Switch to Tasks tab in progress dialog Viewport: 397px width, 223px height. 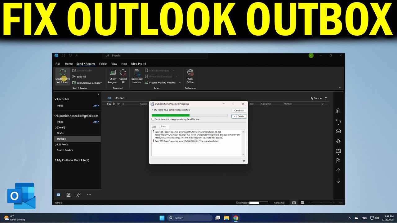pyautogui.click(x=154, y=127)
